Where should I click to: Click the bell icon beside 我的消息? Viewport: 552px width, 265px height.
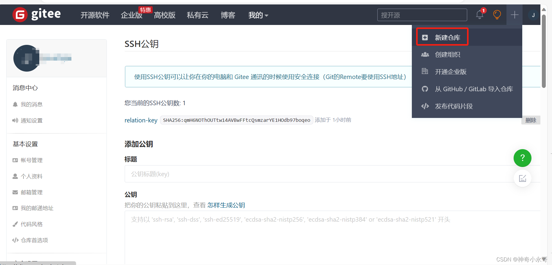(x=15, y=104)
